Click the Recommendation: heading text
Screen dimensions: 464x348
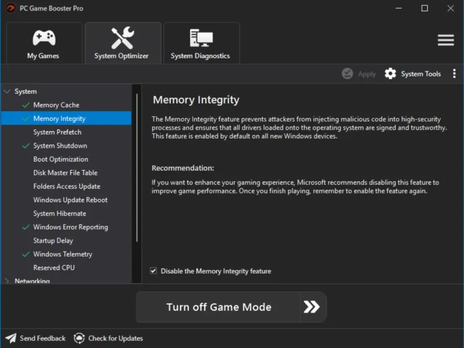(183, 168)
